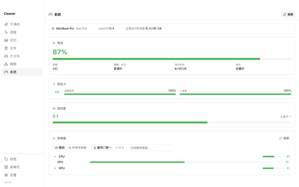Click the v1.1.17 version label
This screenshot has height=187, width=299.
pyautogui.click(x=8, y=182)
